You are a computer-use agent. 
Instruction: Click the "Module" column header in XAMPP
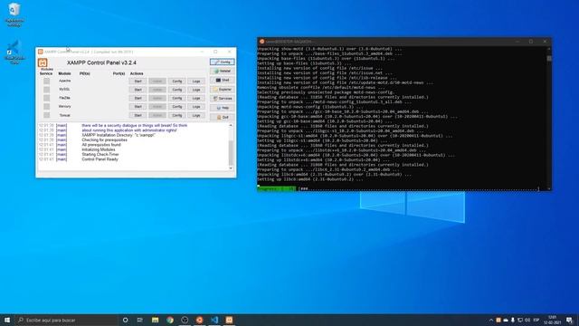(64, 73)
